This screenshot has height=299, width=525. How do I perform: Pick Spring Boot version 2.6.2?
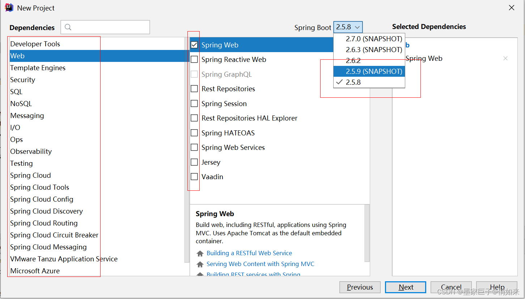pos(369,60)
